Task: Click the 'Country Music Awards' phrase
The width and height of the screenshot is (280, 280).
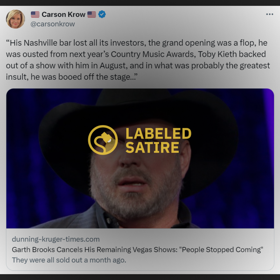Action: click(x=153, y=54)
